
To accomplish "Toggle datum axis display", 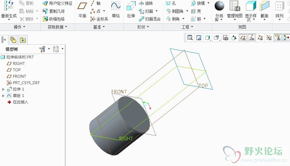I will pyautogui.click(x=252, y=38).
